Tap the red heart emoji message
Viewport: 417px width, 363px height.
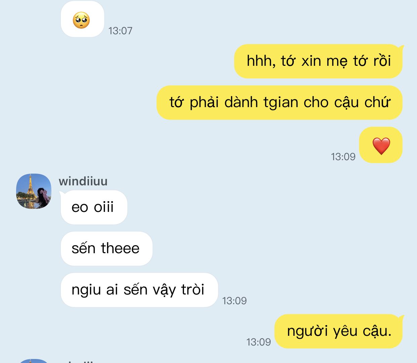(381, 145)
